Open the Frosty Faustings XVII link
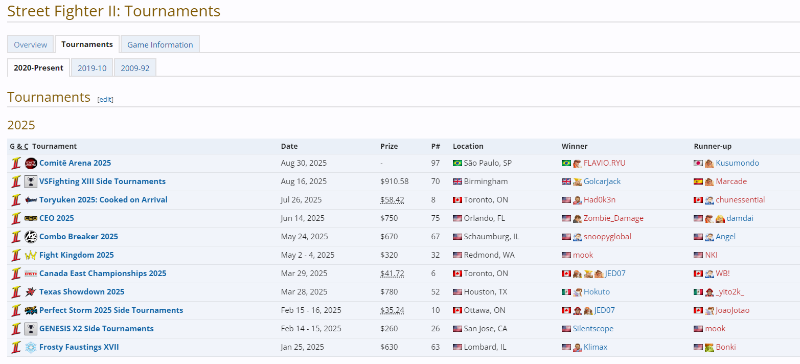Viewport: 800px width, 364px height. [79, 347]
